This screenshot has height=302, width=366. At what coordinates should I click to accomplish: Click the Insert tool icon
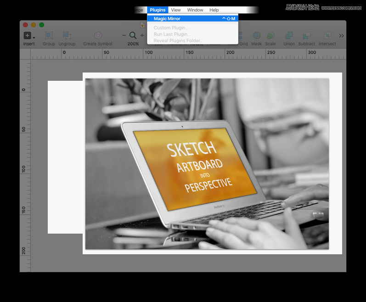pos(28,35)
